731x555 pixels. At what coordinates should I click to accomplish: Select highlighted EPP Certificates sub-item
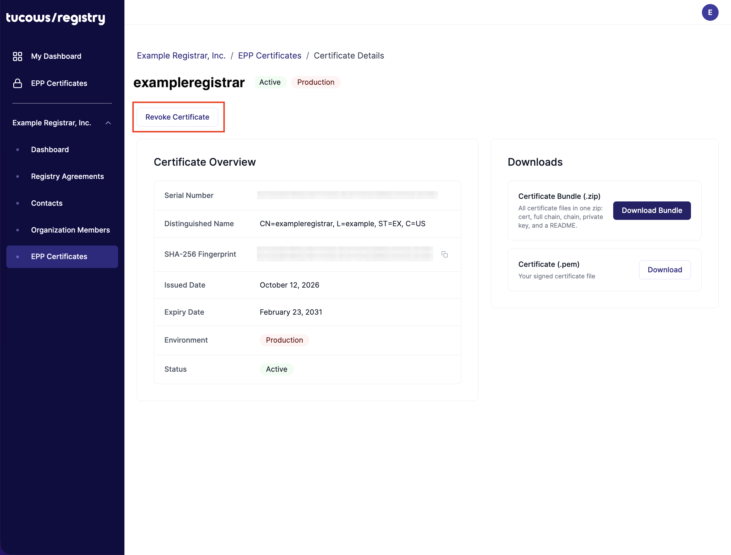[62, 256]
